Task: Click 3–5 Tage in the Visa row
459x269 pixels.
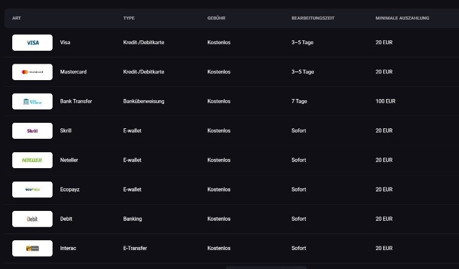Action: (302, 42)
